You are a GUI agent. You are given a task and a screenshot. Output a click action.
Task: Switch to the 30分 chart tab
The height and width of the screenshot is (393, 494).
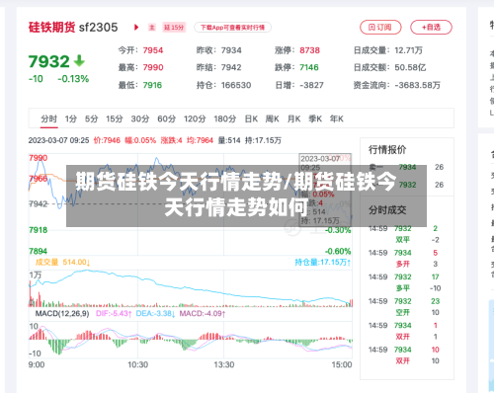pyautogui.click(x=140, y=118)
